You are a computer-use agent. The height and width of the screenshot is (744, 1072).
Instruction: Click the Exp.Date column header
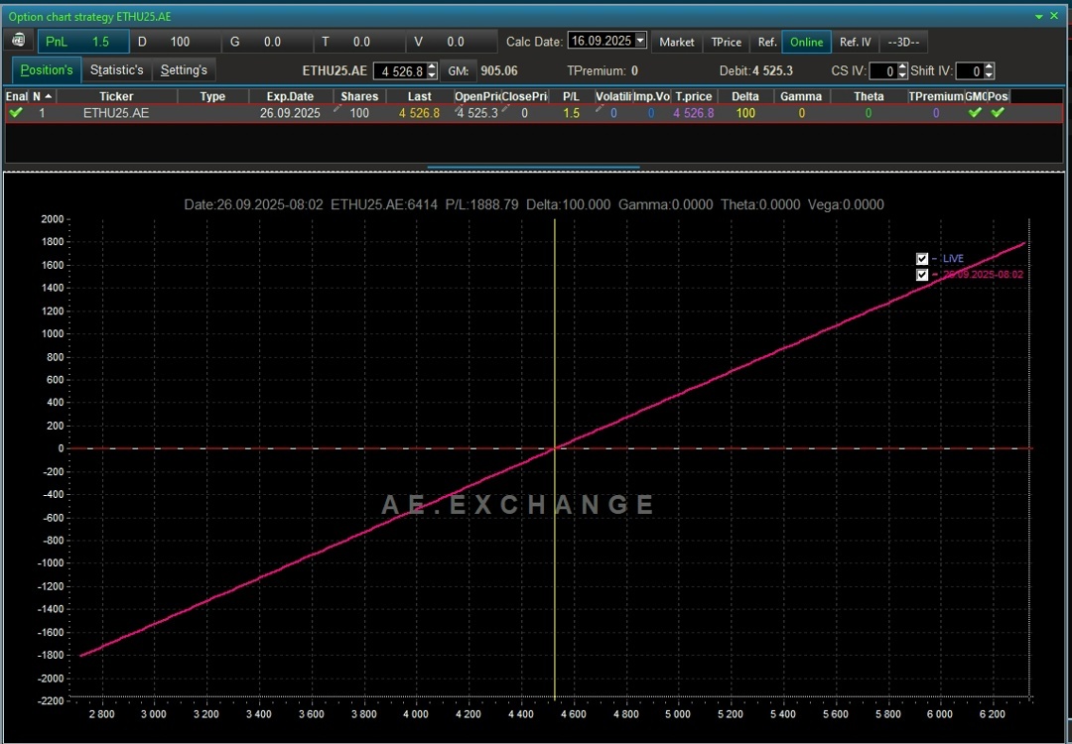coord(291,96)
